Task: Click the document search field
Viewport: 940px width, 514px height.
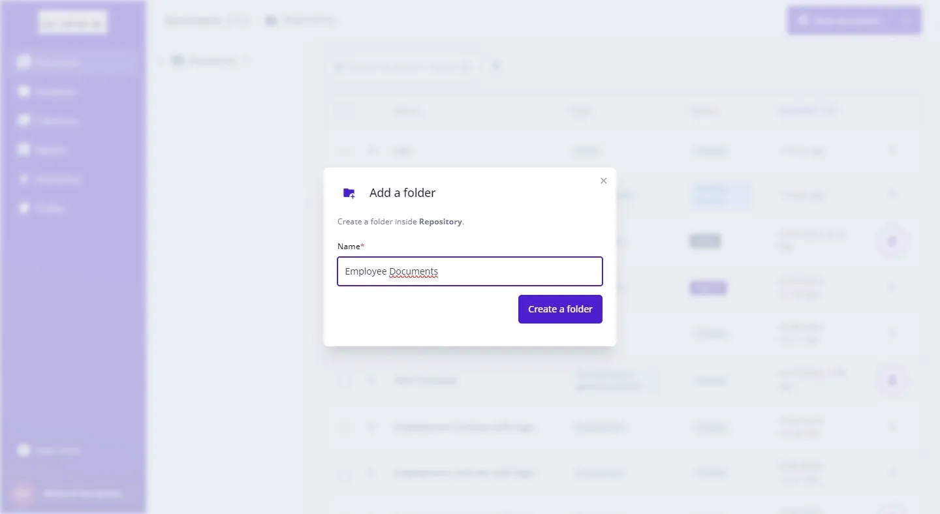Action: (x=401, y=67)
